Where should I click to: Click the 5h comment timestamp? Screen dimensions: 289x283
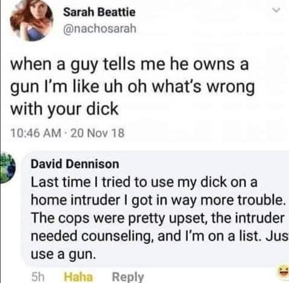pyautogui.click(x=38, y=276)
